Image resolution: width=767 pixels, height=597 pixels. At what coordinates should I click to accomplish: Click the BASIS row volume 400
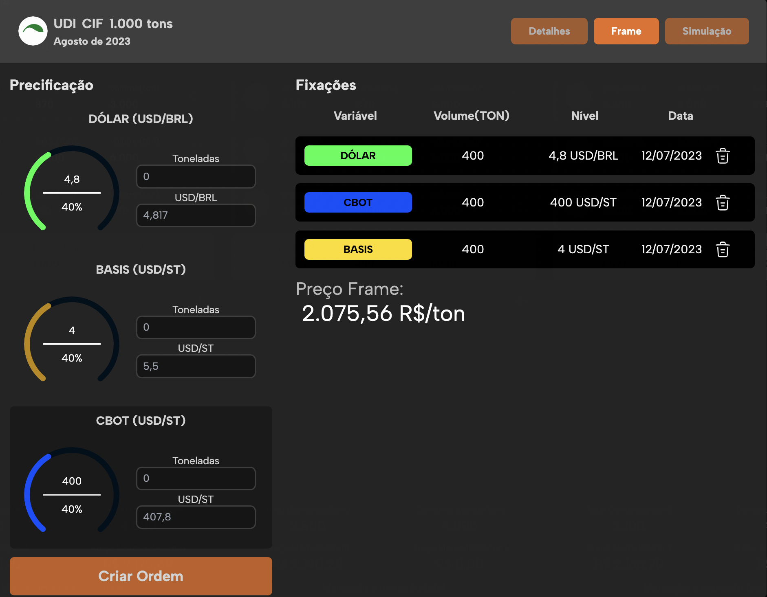(473, 249)
